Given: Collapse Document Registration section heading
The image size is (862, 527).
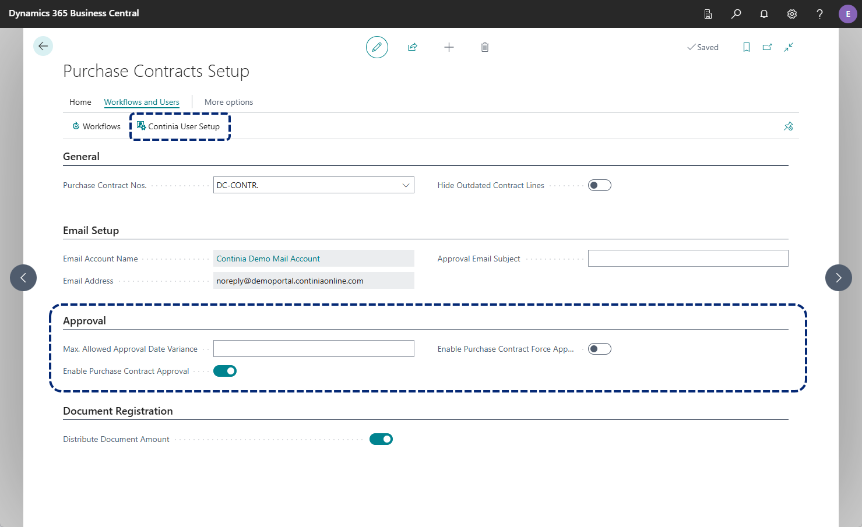Looking at the screenshot, I should point(118,411).
